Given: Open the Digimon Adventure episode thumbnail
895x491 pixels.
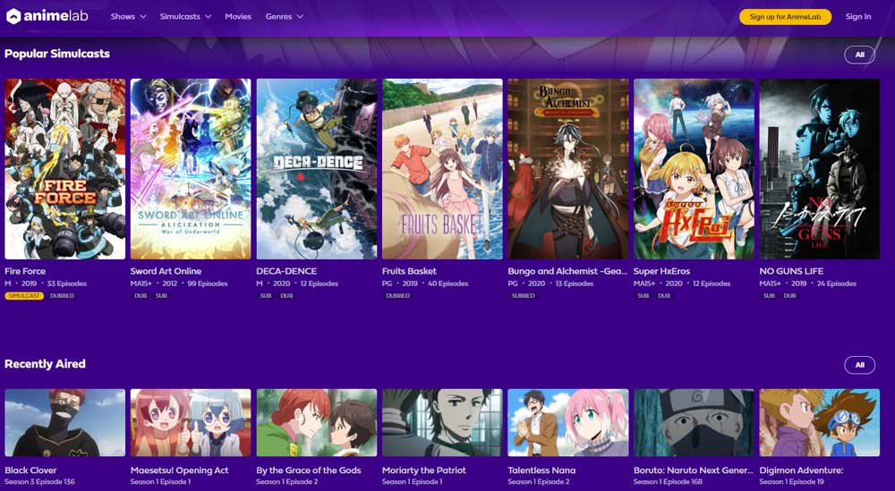Looking at the screenshot, I should click(820, 422).
